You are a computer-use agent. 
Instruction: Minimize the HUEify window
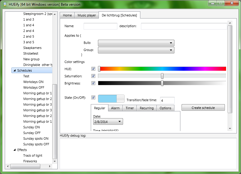click(x=213, y=3)
